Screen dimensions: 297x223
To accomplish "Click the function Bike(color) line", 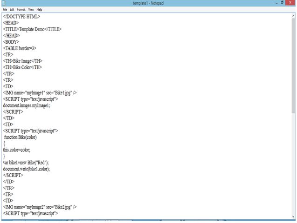I will click(21, 137).
